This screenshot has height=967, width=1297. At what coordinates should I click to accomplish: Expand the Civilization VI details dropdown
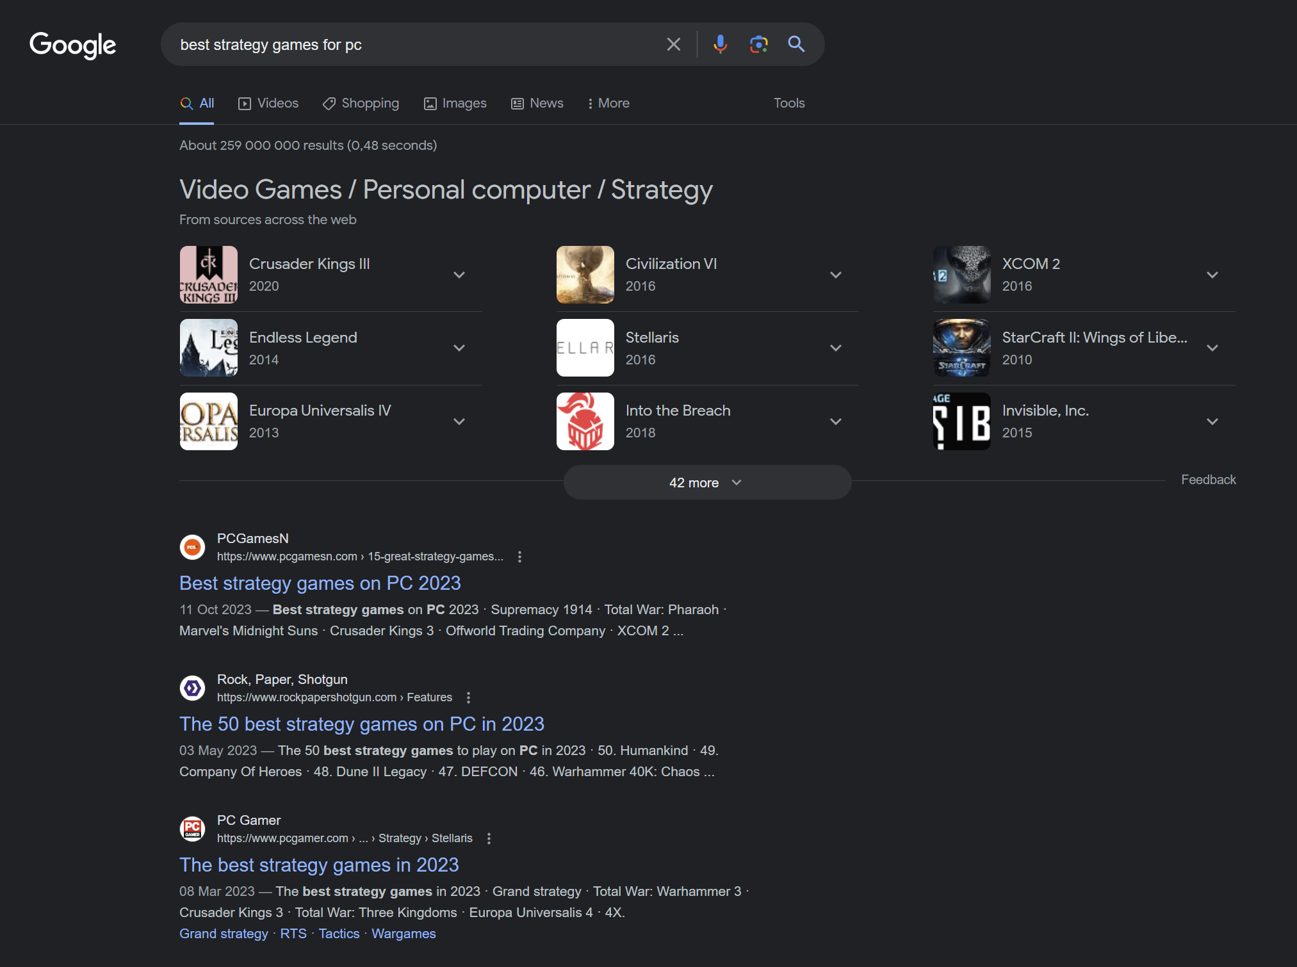pos(837,274)
